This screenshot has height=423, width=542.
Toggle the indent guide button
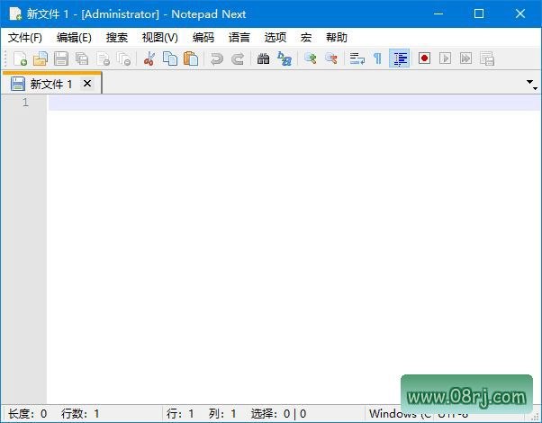399,58
